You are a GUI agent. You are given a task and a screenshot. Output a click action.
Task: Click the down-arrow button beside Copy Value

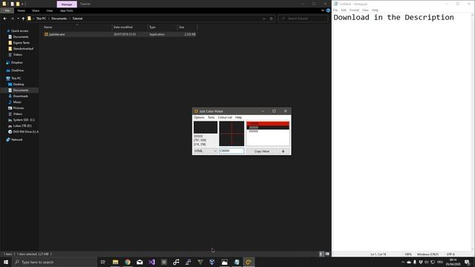click(x=284, y=151)
